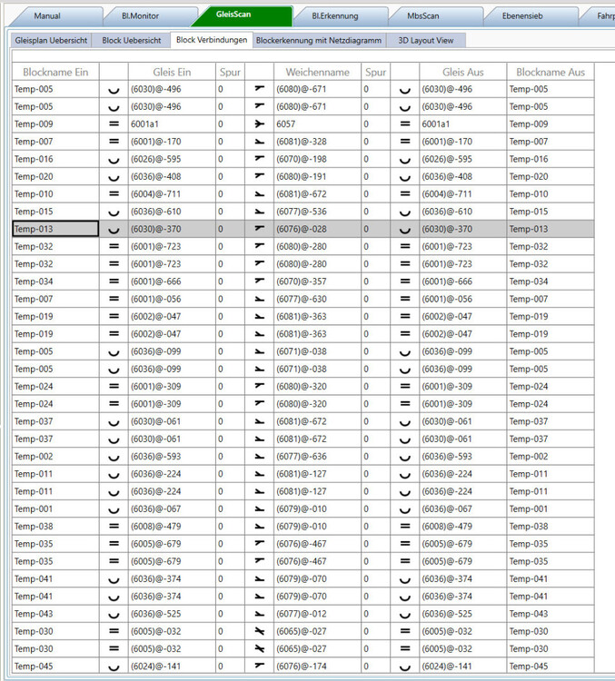Image resolution: width=615 pixels, height=681 pixels.
Task: Click straight-track icon in Temp-038 Gleis Ein column
Action: (114, 526)
